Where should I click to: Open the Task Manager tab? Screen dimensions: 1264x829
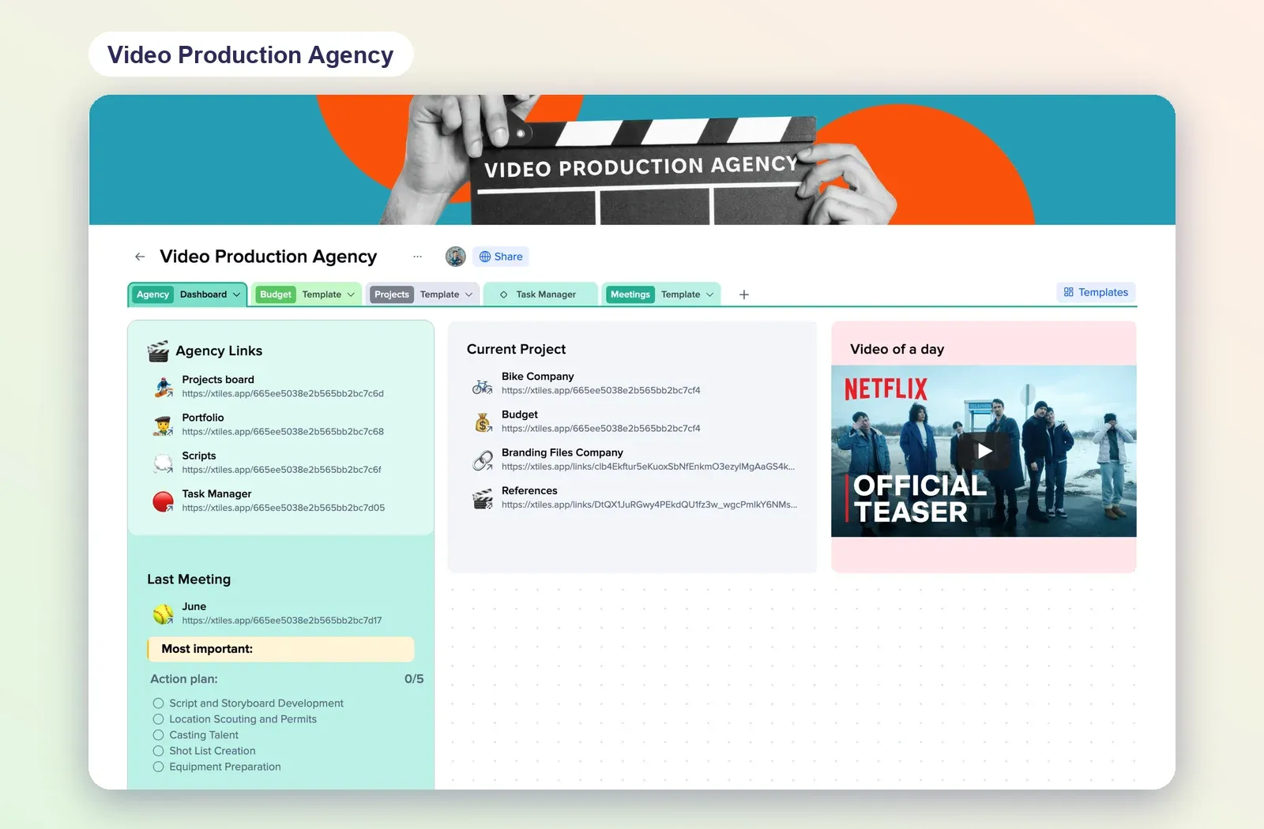point(540,294)
